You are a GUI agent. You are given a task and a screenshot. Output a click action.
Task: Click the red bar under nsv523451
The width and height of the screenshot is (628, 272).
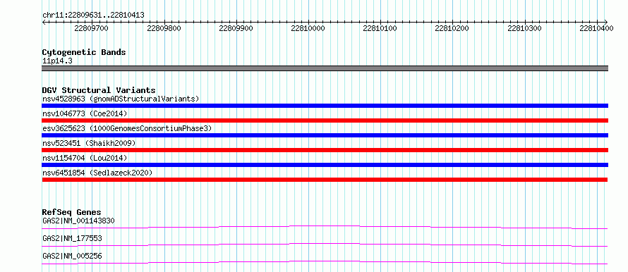325,150
